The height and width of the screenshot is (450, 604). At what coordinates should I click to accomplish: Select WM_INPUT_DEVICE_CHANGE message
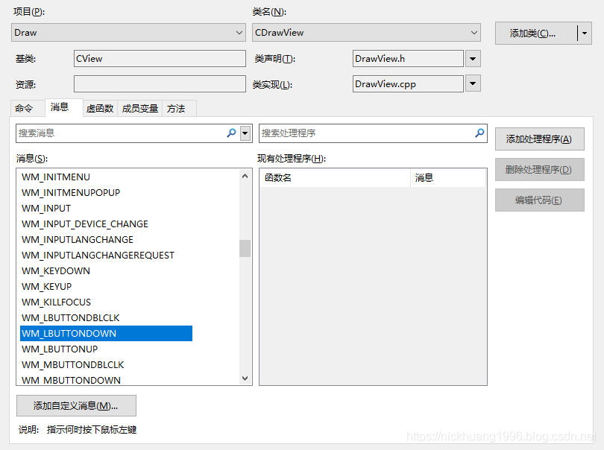[x=85, y=224]
